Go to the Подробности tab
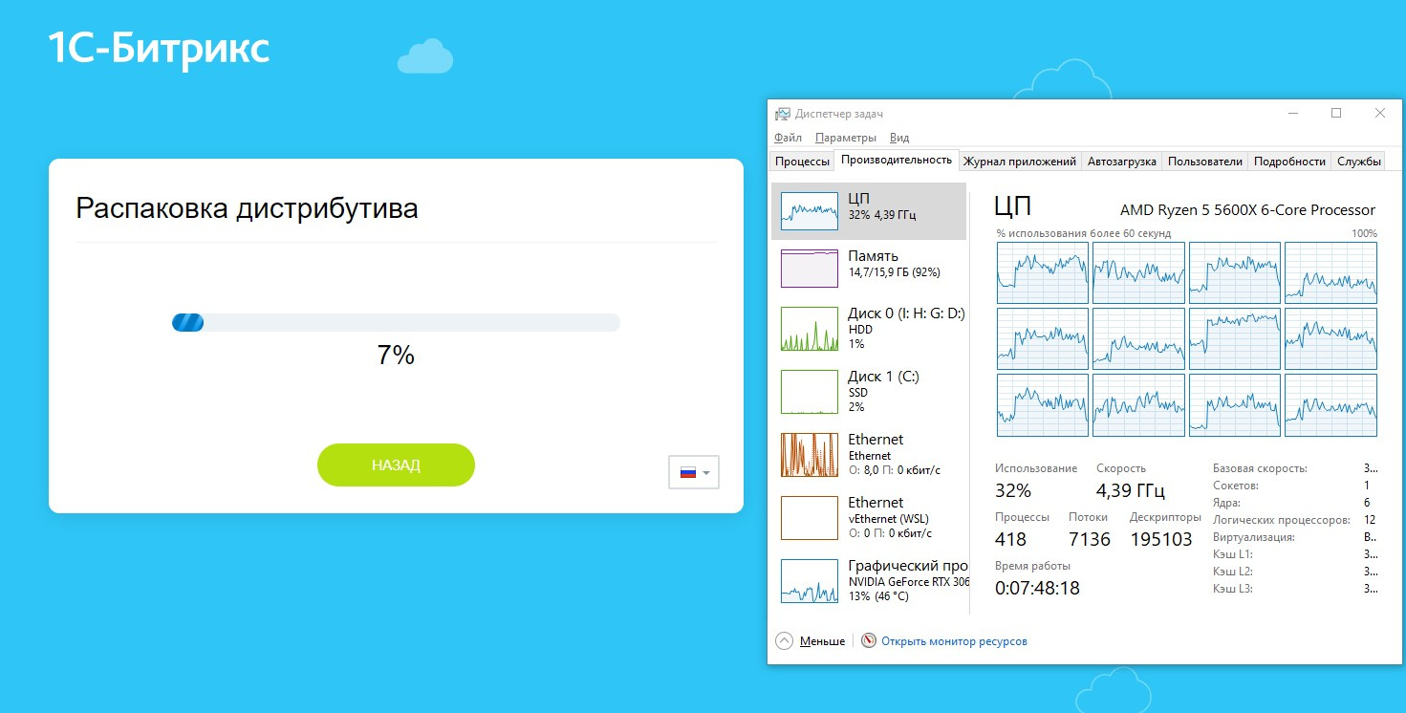The image size is (1406, 713). click(x=1289, y=162)
